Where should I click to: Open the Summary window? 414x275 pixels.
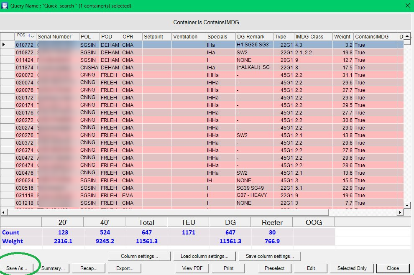click(x=53, y=268)
